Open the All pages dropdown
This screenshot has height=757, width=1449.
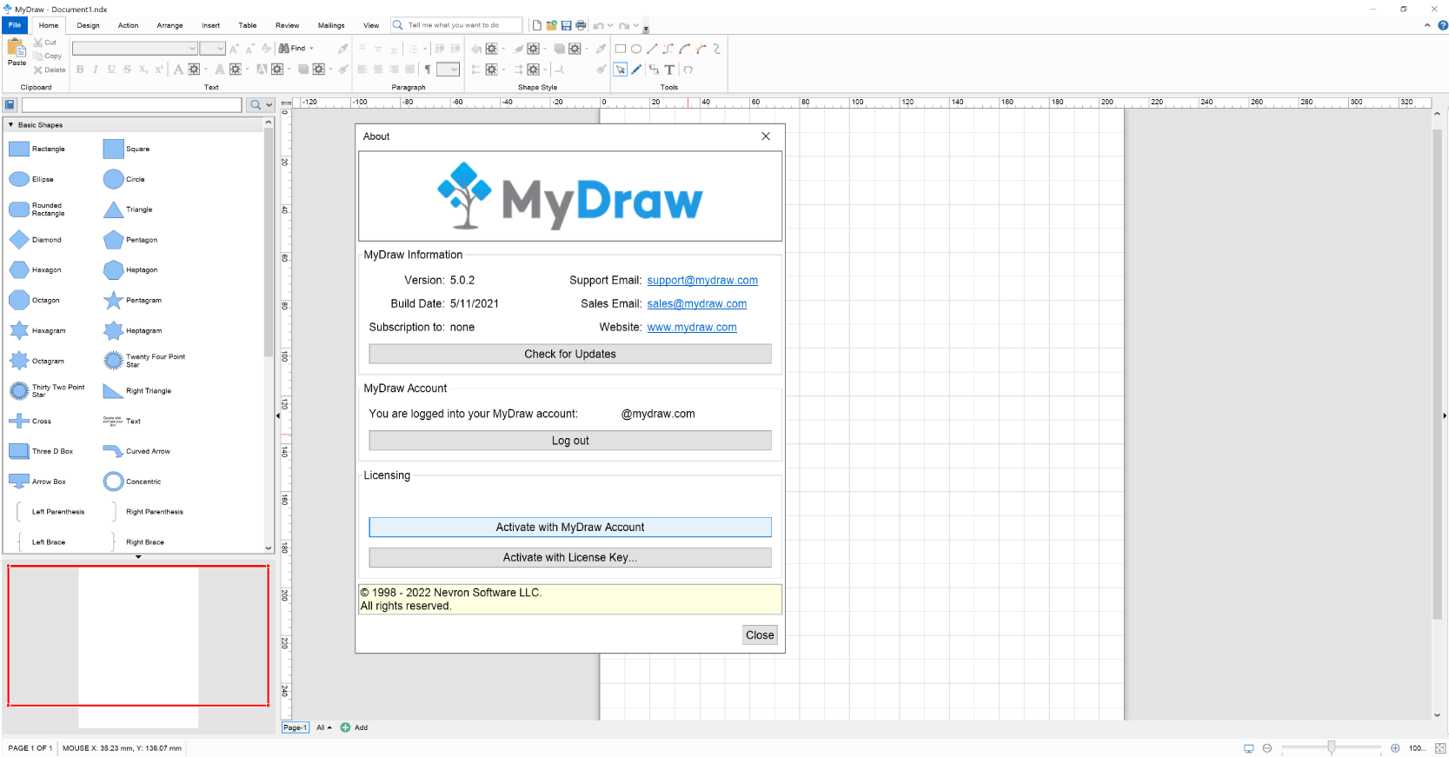[x=324, y=727]
